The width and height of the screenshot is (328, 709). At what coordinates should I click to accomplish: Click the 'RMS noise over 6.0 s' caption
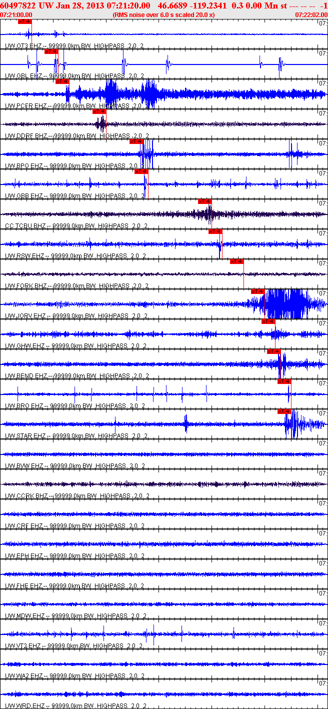coord(164,15)
